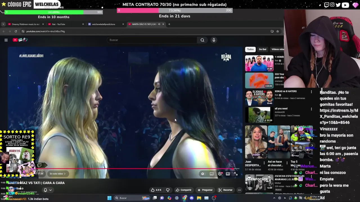Open Chrome from the taskbar
The image size is (360, 202).
pyautogui.click(x=184, y=198)
